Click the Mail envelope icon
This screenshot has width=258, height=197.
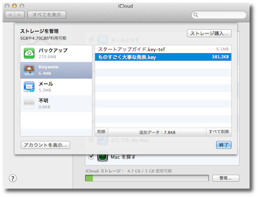tap(29, 87)
